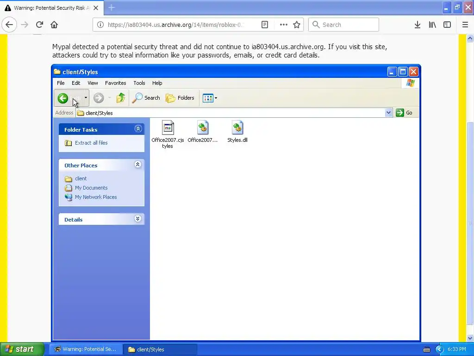Open the My Documents link
Screen dimensions: 474x356
coord(91,188)
